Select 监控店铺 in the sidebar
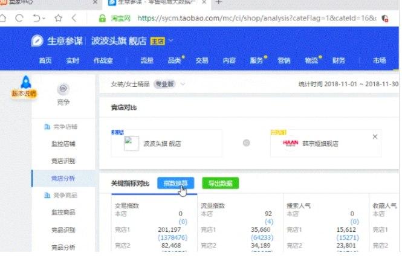The width and height of the screenshot is (402, 256). click(63, 144)
